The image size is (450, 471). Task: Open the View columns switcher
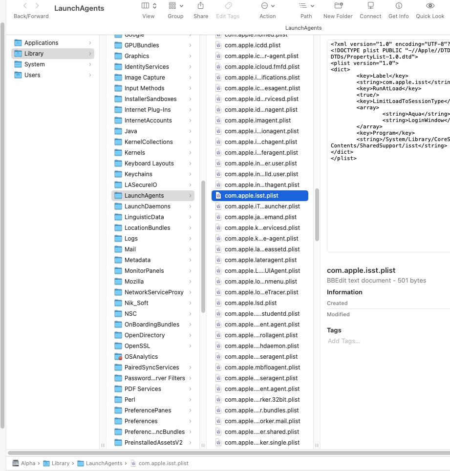point(149,6)
